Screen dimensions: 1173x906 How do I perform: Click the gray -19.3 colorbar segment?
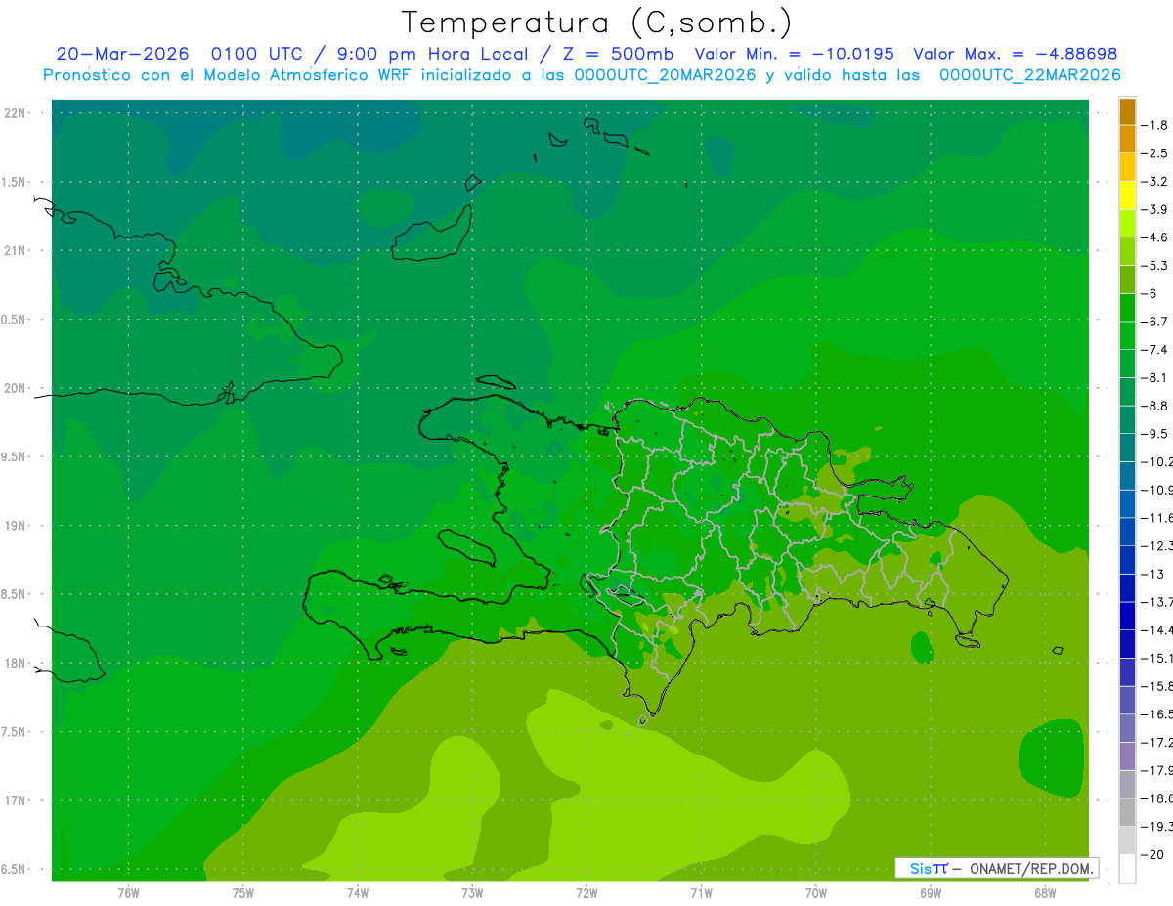1127,812
